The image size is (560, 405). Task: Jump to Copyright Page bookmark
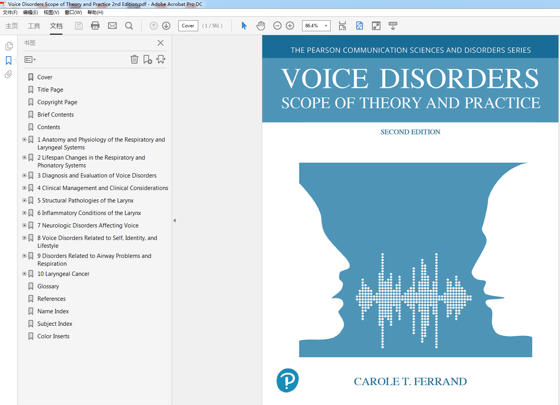[x=57, y=102]
